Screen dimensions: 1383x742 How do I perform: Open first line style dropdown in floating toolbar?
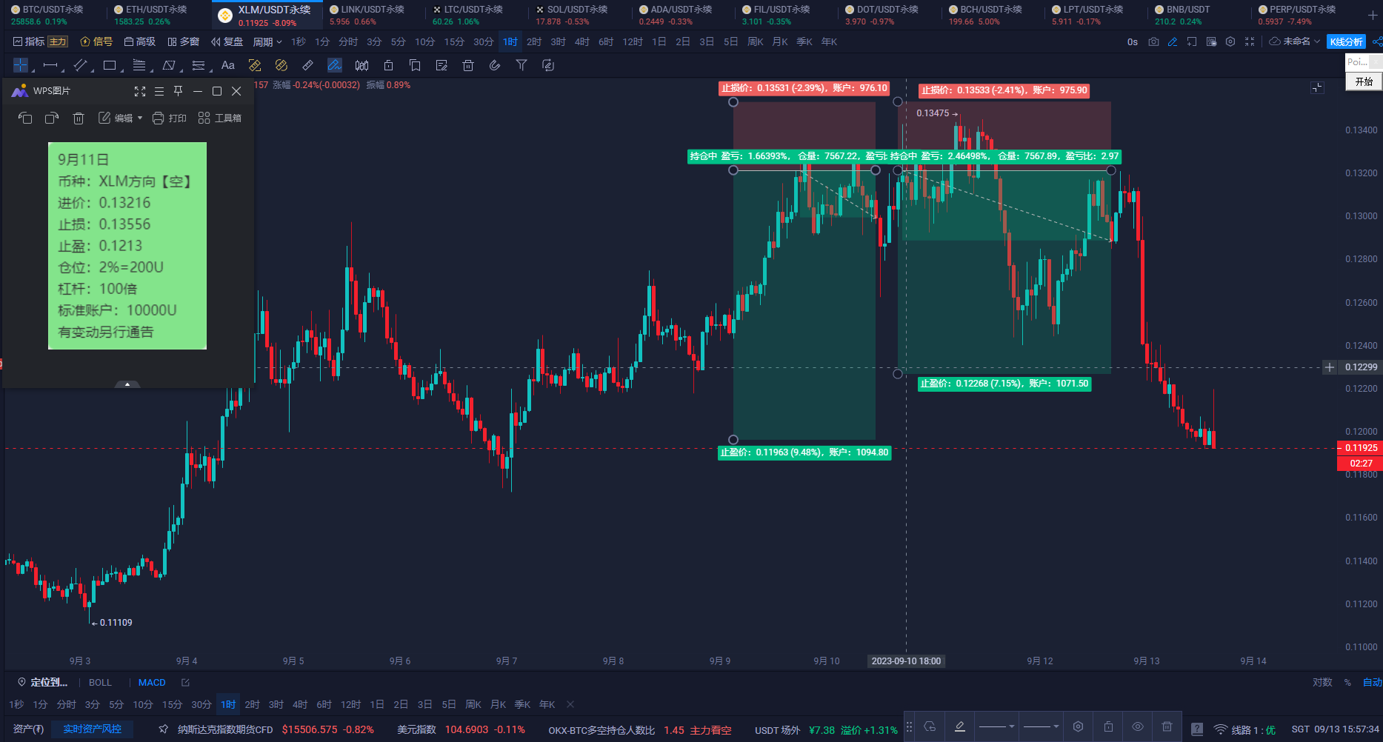coord(997,726)
